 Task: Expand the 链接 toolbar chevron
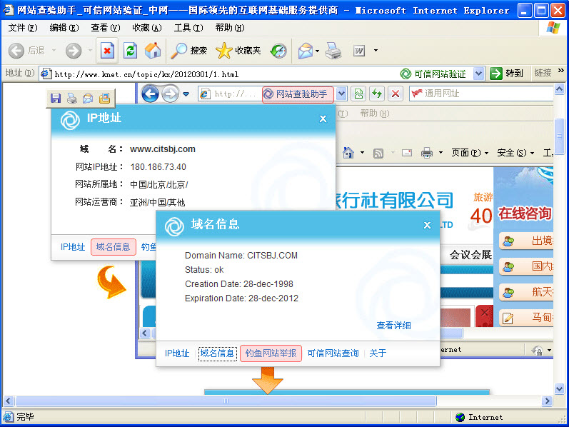(x=561, y=71)
